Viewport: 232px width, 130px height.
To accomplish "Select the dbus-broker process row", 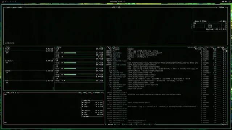I will pos(166,107).
